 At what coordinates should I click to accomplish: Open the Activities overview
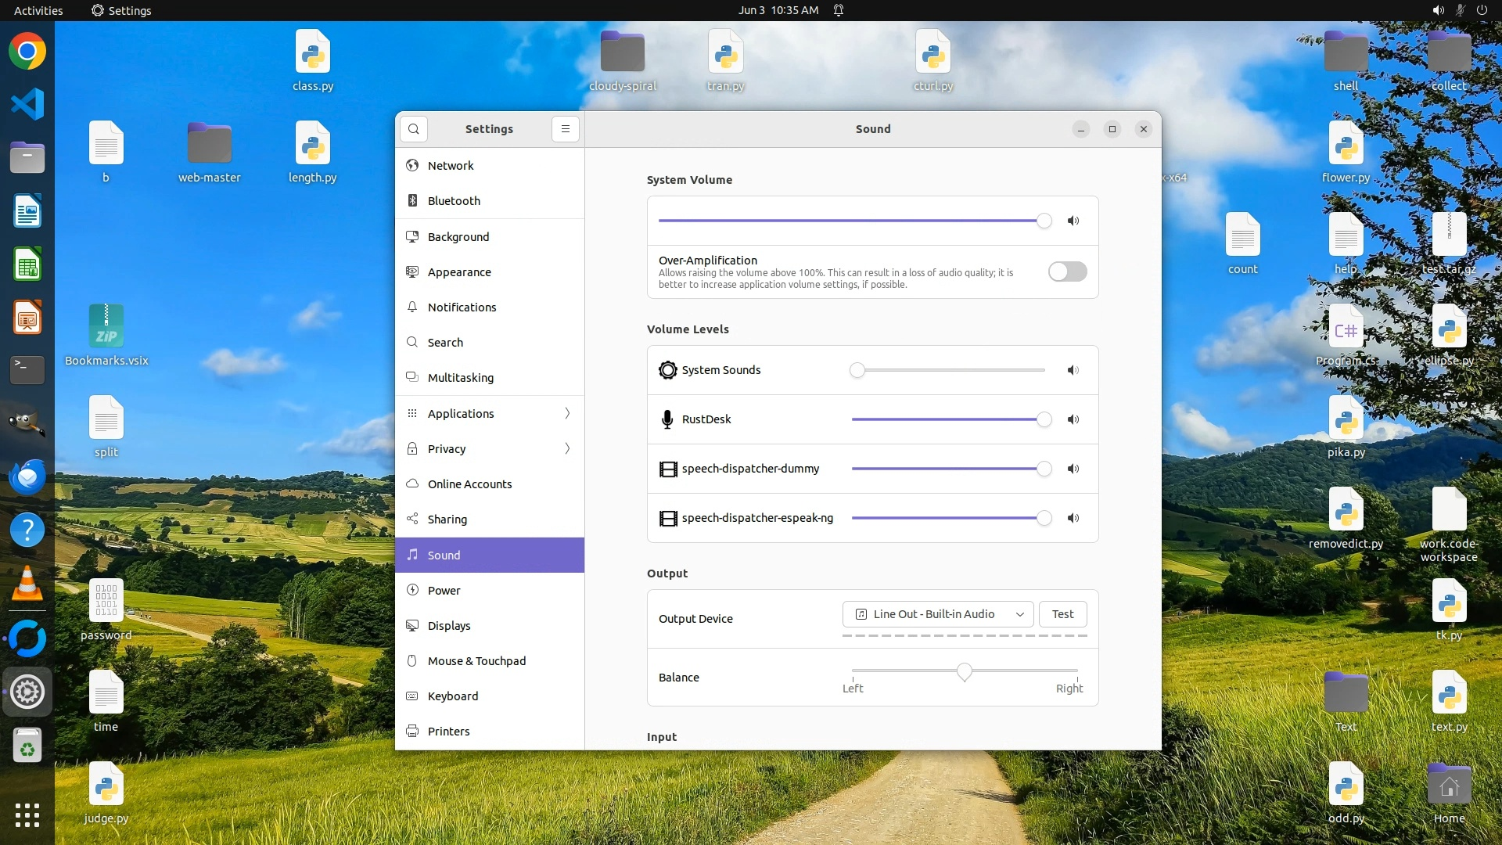click(x=38, y=10)
